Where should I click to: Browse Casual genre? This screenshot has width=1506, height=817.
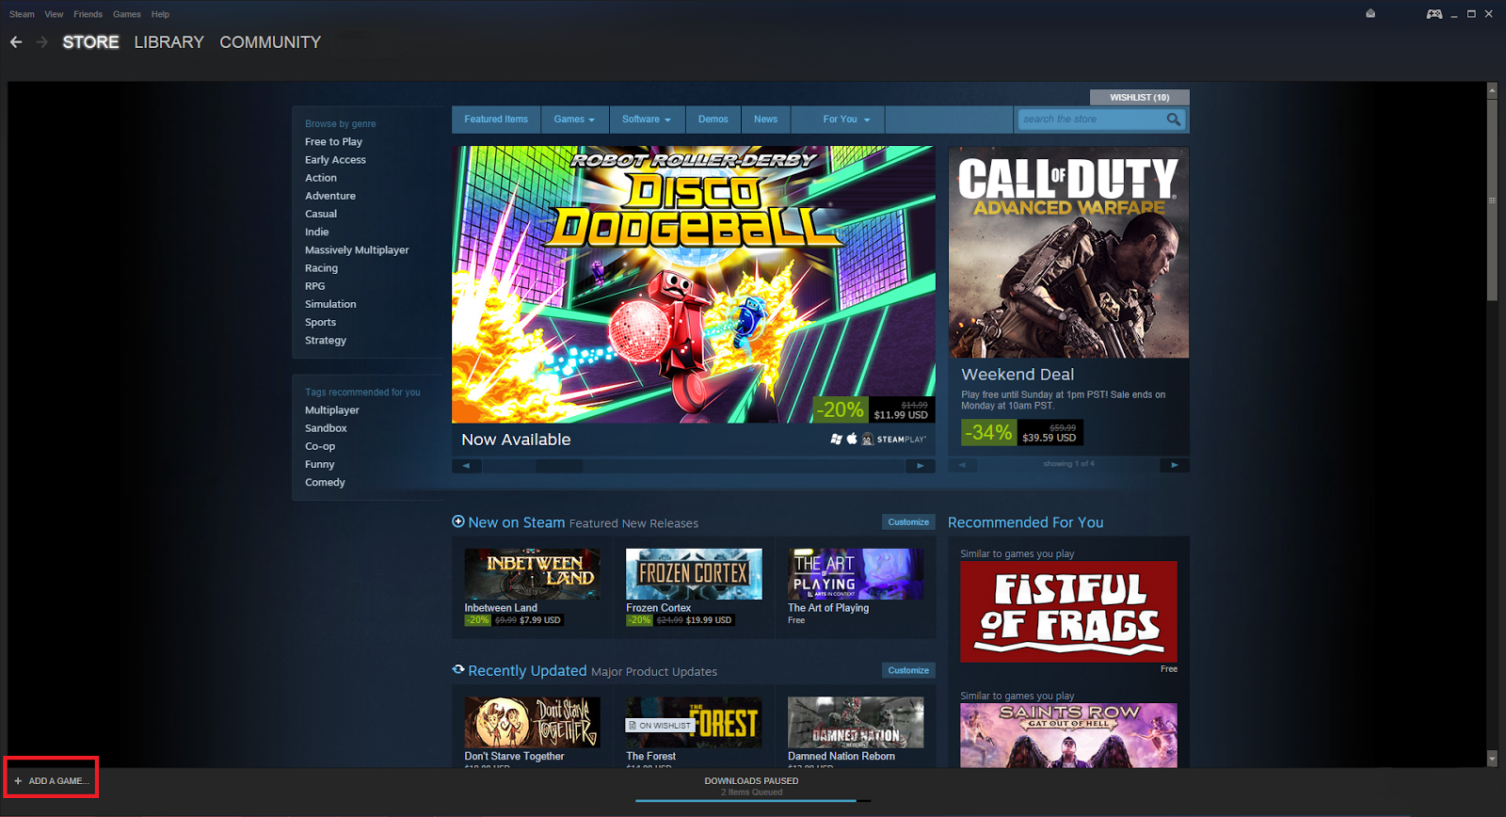[x=321, y=214]
